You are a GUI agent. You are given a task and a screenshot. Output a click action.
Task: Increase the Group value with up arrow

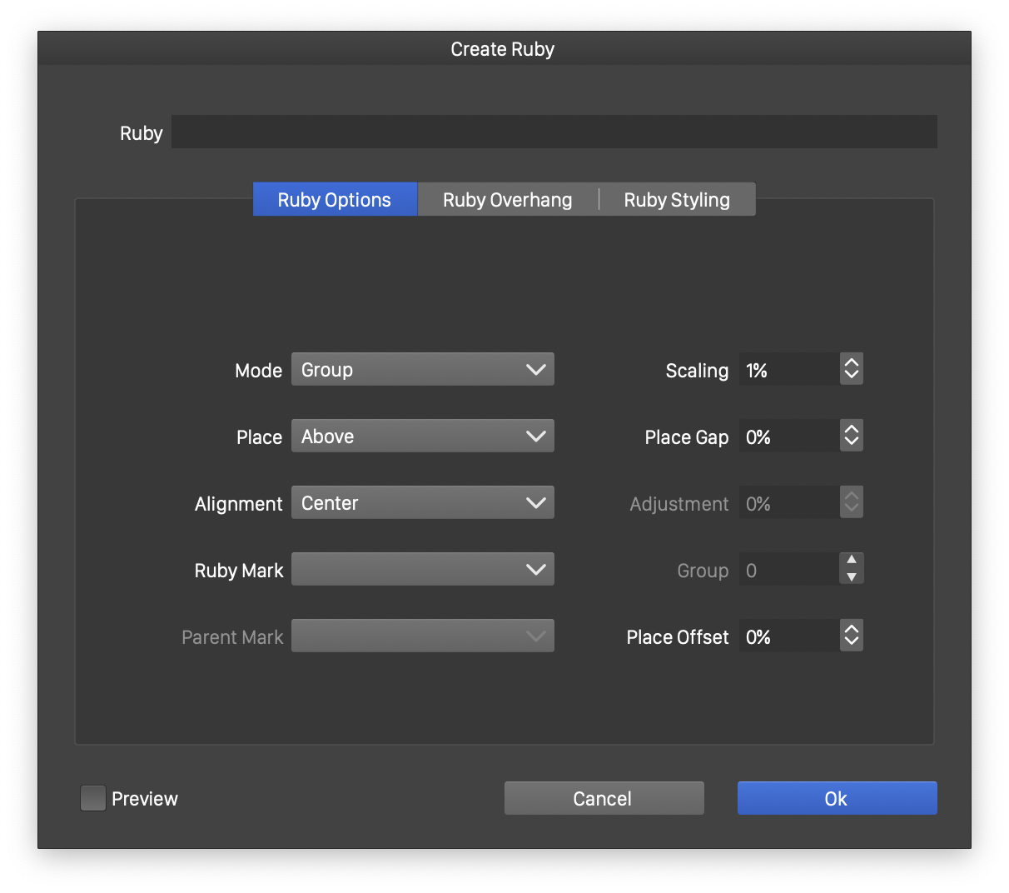(851, 561)
